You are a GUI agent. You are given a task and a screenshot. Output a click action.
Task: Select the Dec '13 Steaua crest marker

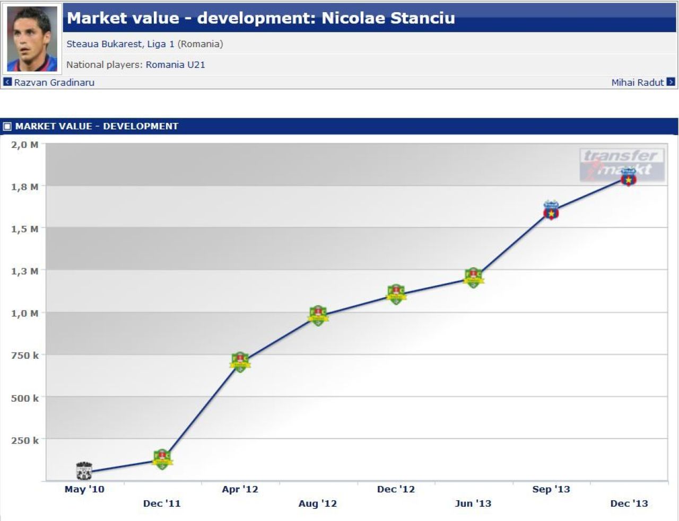(629, 177)
